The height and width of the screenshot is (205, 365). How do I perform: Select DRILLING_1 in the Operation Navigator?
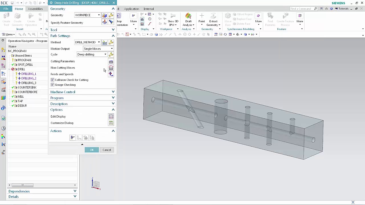click(29, 74)
